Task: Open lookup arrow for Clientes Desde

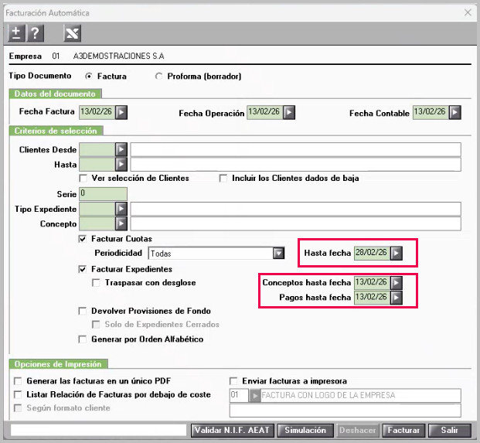Action: click(x=121, y=150)
